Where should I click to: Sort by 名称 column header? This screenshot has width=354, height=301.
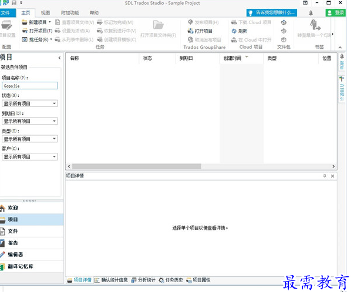(x=103, y=58)
